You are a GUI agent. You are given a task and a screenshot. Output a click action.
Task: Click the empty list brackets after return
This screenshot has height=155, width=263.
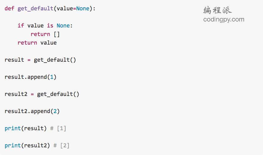[x=57, y=34]
